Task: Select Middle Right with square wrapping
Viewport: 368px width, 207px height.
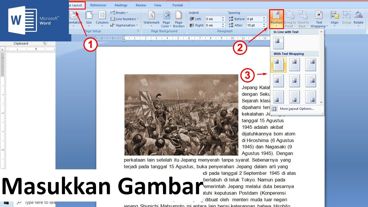Action: [x=310, y=81]
